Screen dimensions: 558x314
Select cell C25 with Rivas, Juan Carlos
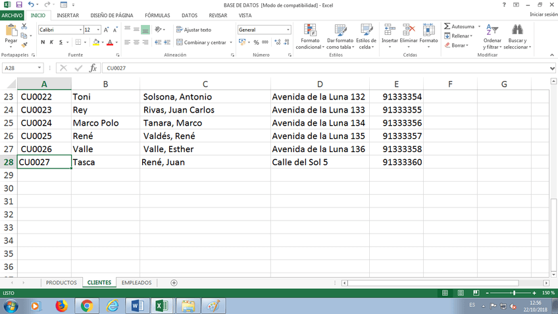pos(205,110)
